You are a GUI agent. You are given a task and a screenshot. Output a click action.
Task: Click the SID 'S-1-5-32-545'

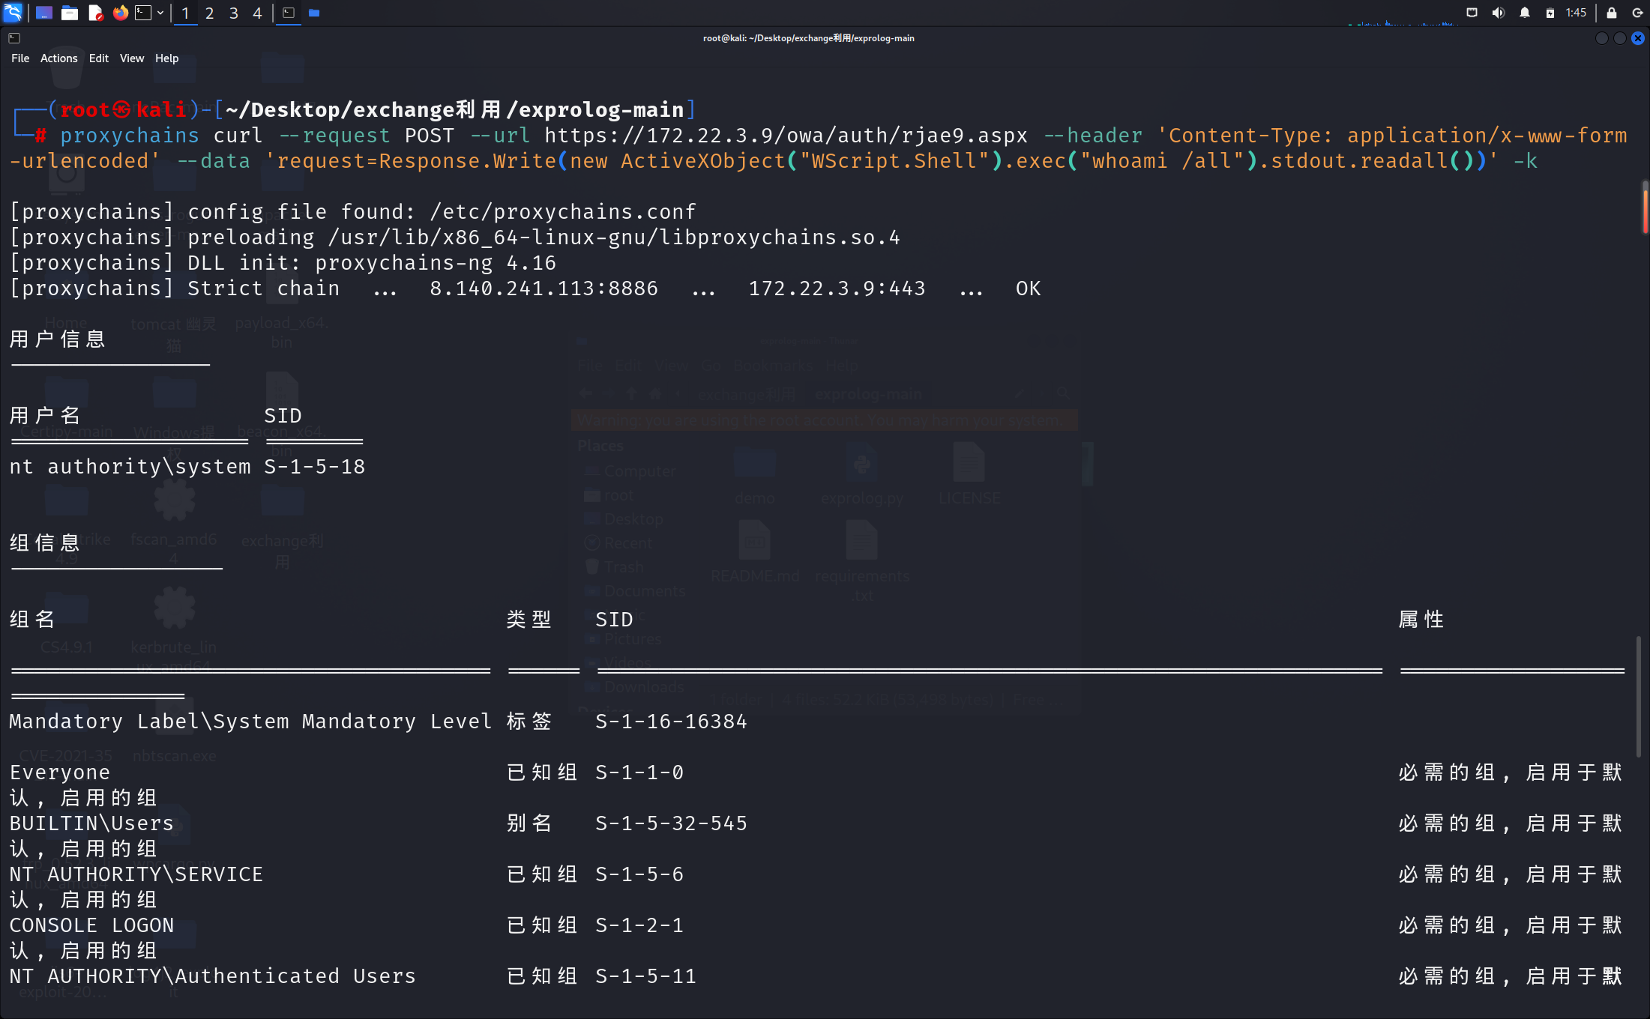click(x=672, y=823)
